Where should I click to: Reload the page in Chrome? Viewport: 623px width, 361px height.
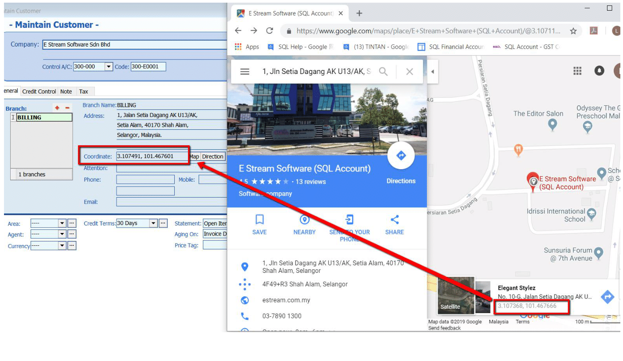pyautogui.click(x=269, y=31)
